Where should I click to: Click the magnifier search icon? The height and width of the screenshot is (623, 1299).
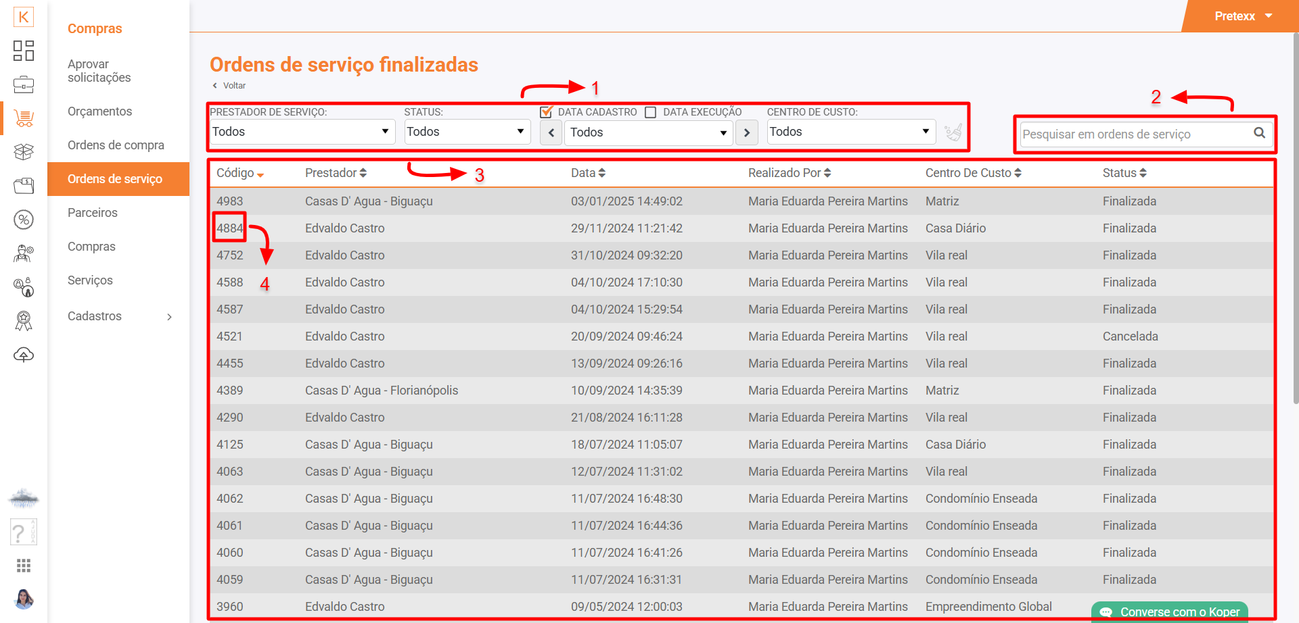(x=1259, y=133)
